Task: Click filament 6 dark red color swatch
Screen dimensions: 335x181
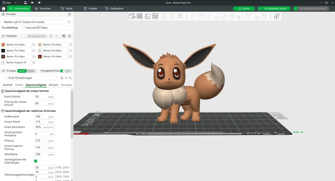Action: coord(40,57)
